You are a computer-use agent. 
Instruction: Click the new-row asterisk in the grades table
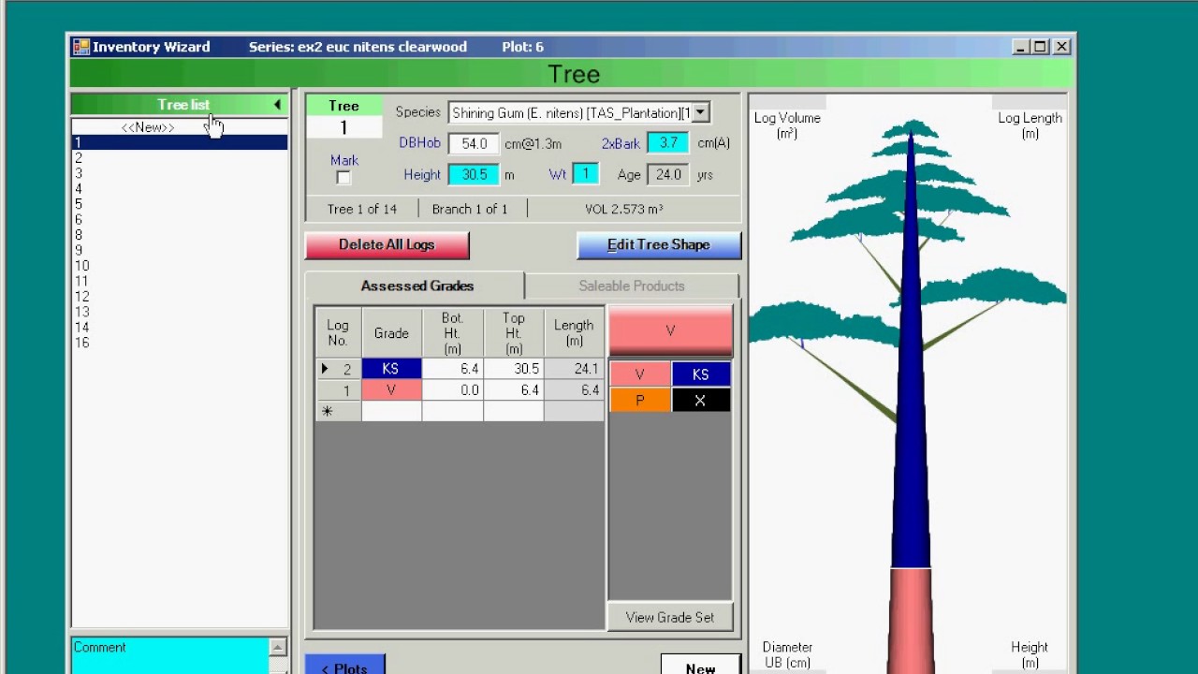pos(328,411)
